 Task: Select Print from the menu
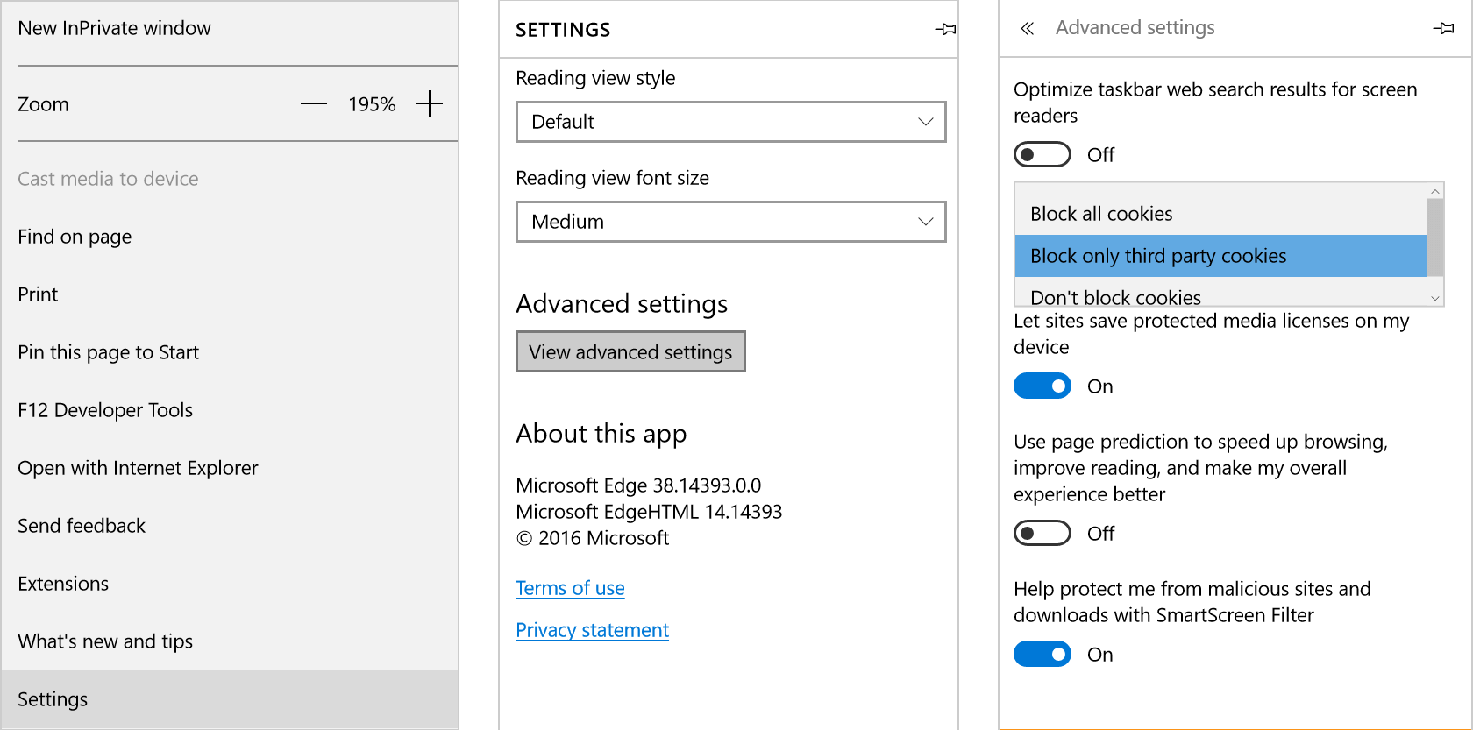pyautogui.click(x=230, y=294)
